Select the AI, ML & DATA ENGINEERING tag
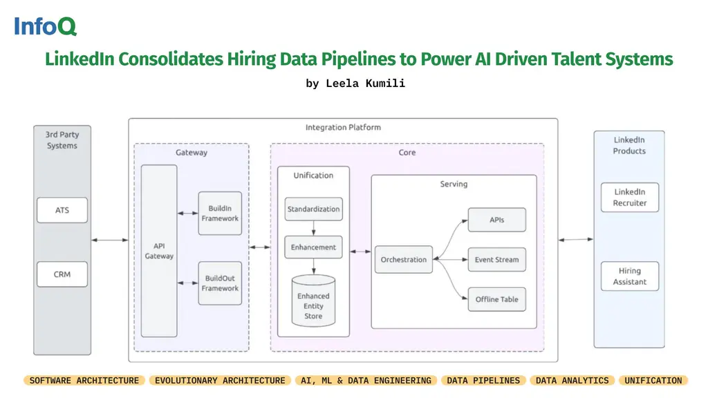 point(366,381)
